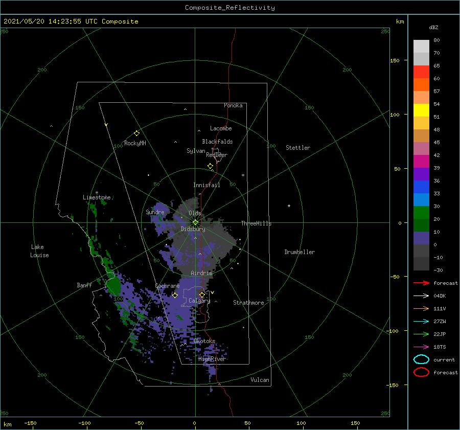The height and width of the screenshot is (430, 460).
Task: Click the white asterisk marker above Limestone
Action: point(97,193)
